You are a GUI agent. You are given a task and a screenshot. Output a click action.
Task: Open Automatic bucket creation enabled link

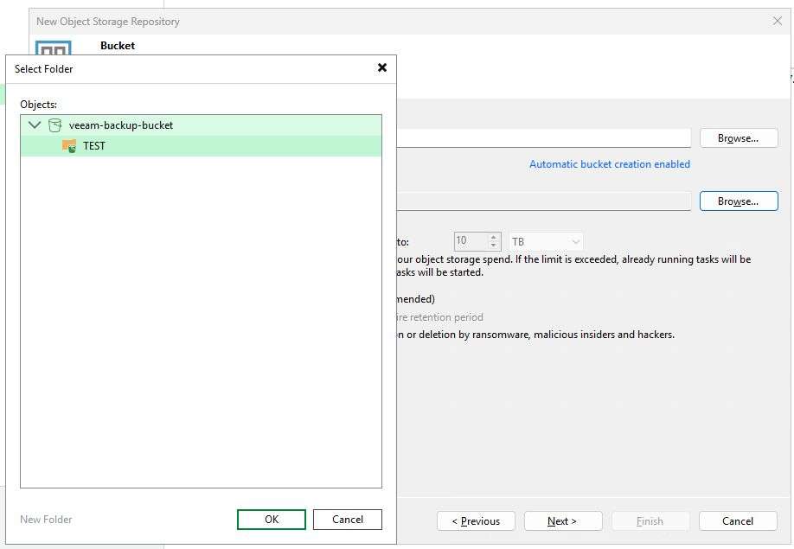[610, 164]
